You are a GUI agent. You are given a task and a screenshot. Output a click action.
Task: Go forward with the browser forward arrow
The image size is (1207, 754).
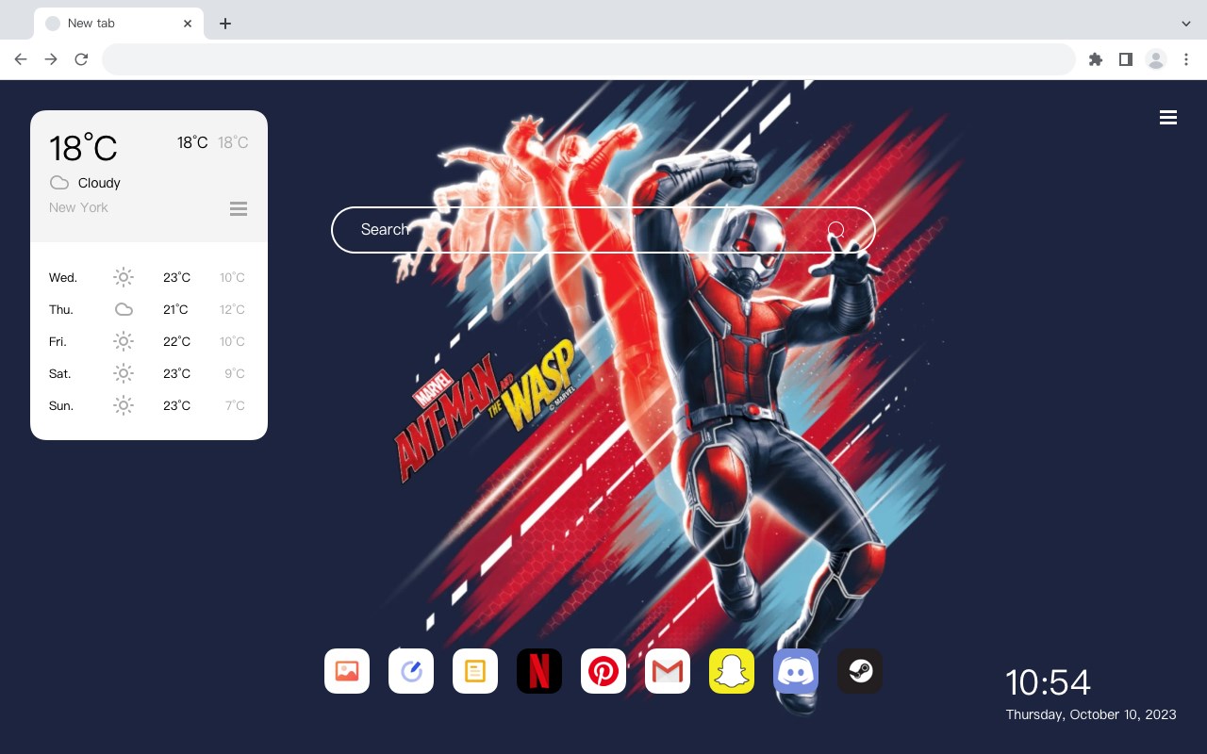pos(51,59)
